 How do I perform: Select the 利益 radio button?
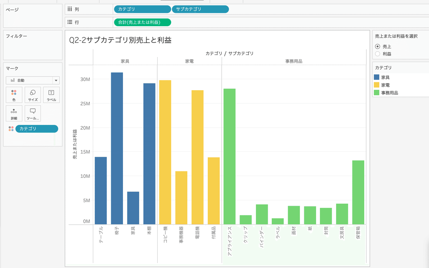[x=378, y=54]
